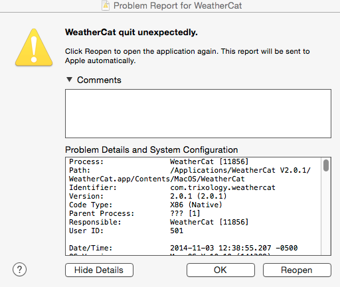Click the details pane scrollbar thumb
340x287 pixels.
click(326, 165)
